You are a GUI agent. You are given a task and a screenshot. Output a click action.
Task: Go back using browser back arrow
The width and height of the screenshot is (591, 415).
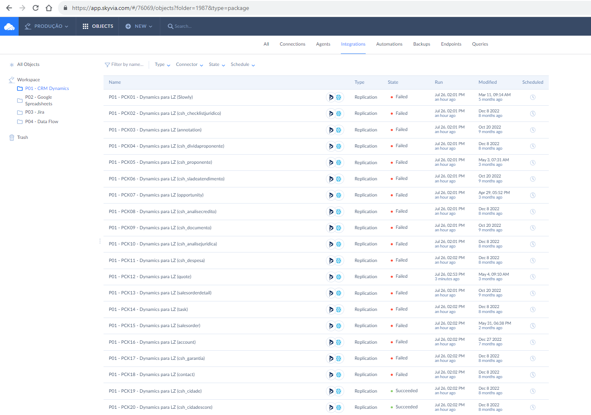pos(9,8)
